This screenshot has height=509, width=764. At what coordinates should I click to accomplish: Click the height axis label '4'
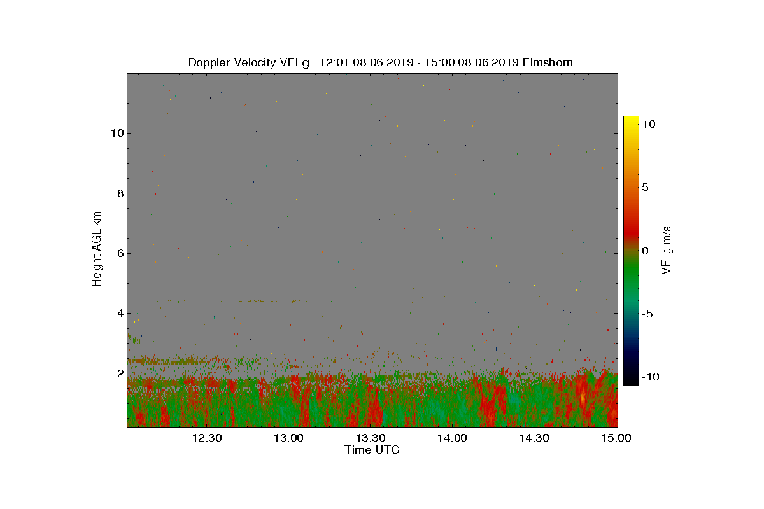click(120, 313)
